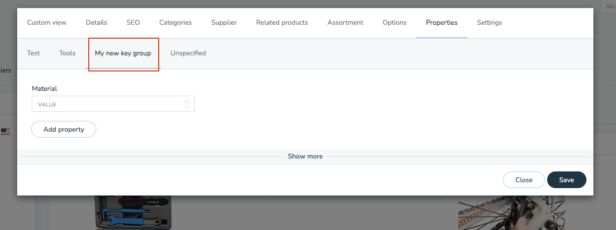
Task: Select My new key group tab
Action: [x=123, y=53]
